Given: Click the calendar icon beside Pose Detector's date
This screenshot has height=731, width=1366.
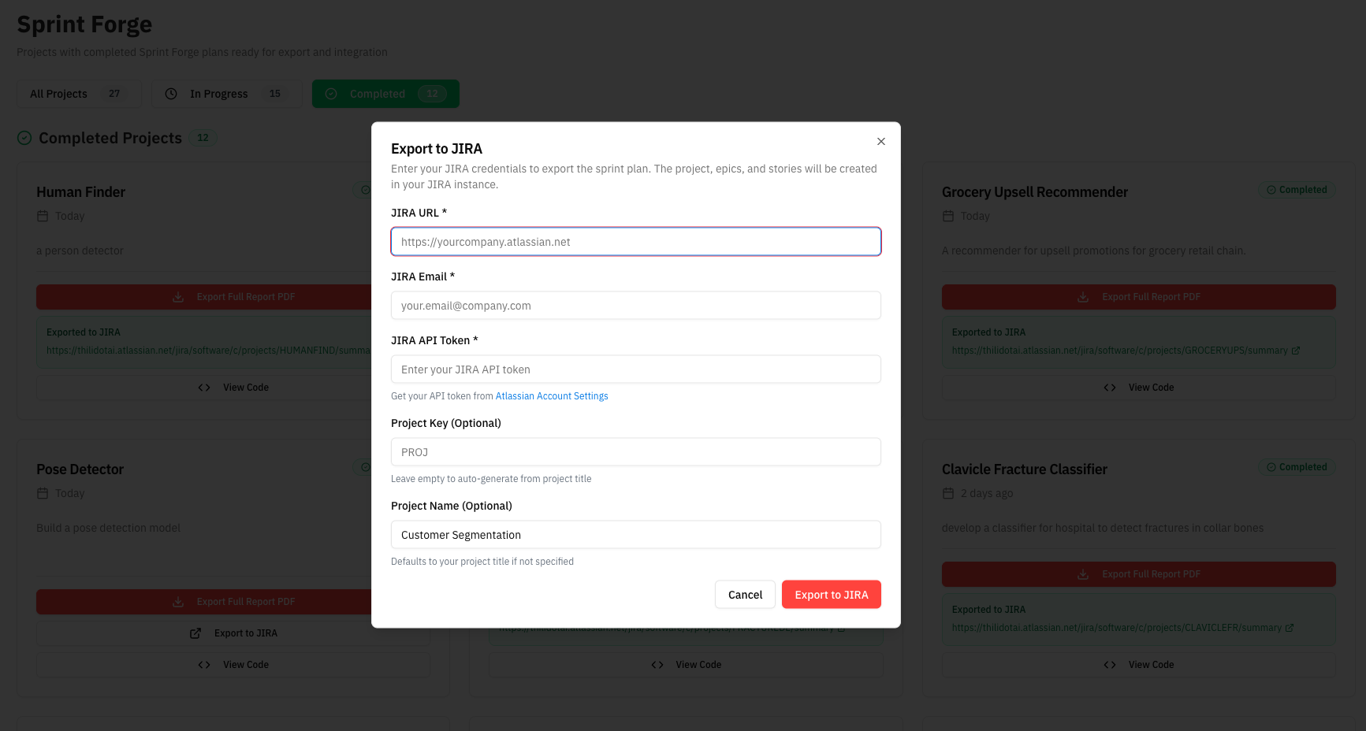Looking at the screenshot, I should tap(43, 492).
